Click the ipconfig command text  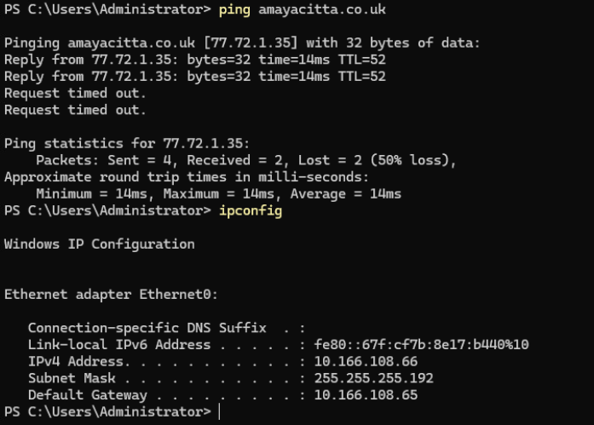251,210
